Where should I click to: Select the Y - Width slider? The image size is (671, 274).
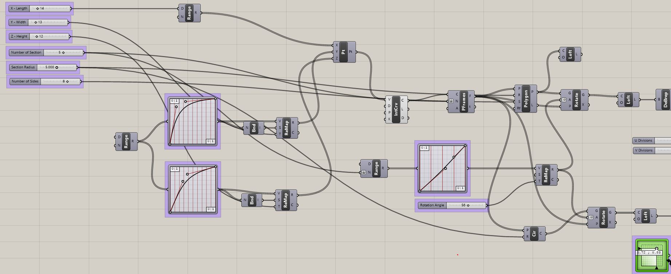tap(39, 22)
